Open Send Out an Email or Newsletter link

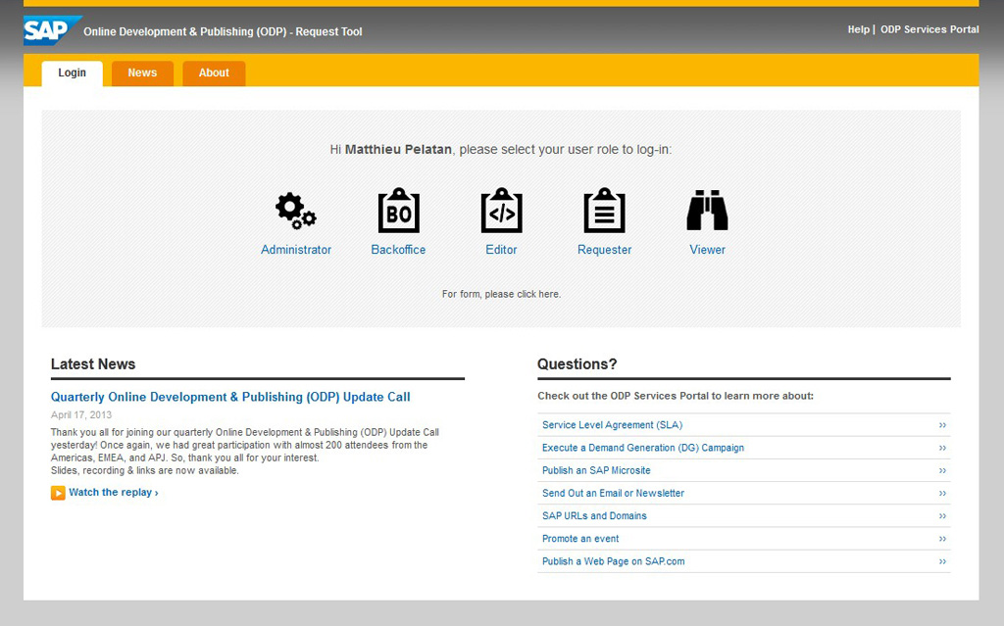click(x=613, y=494)
